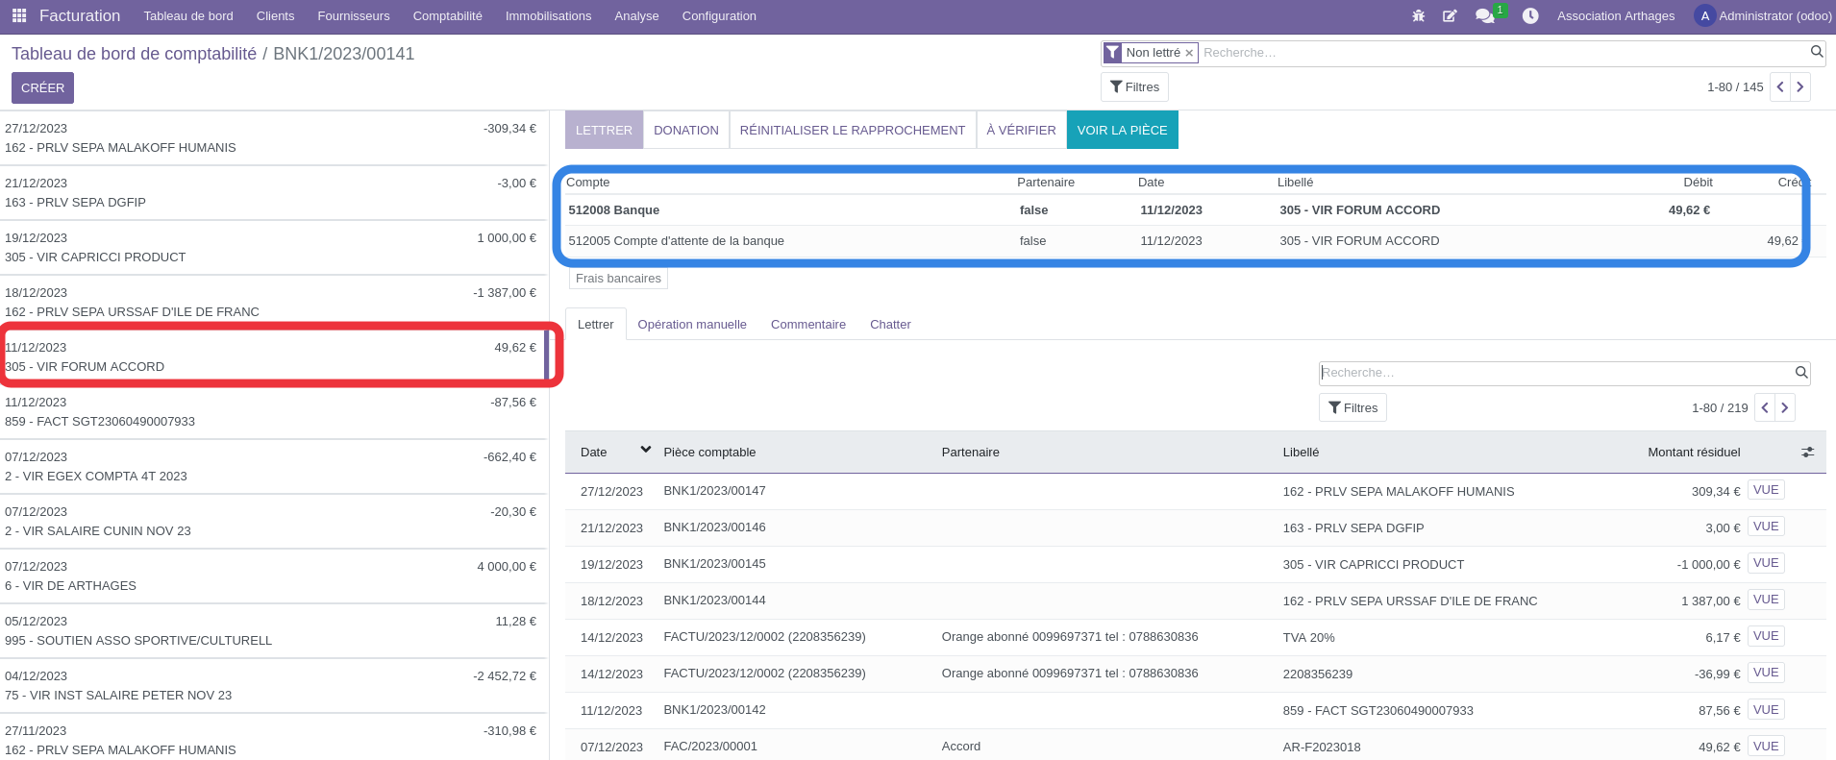
Task: Click the CRÉER button
Action: (42, 87)
